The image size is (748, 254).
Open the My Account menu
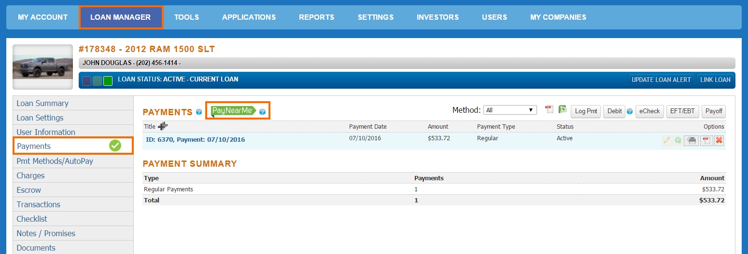(x=42, y=17)
